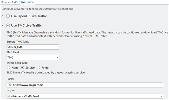The image size is (169, 100).
Task: Collapse the TMC Live Traffic section
Action: pos(3,25)
